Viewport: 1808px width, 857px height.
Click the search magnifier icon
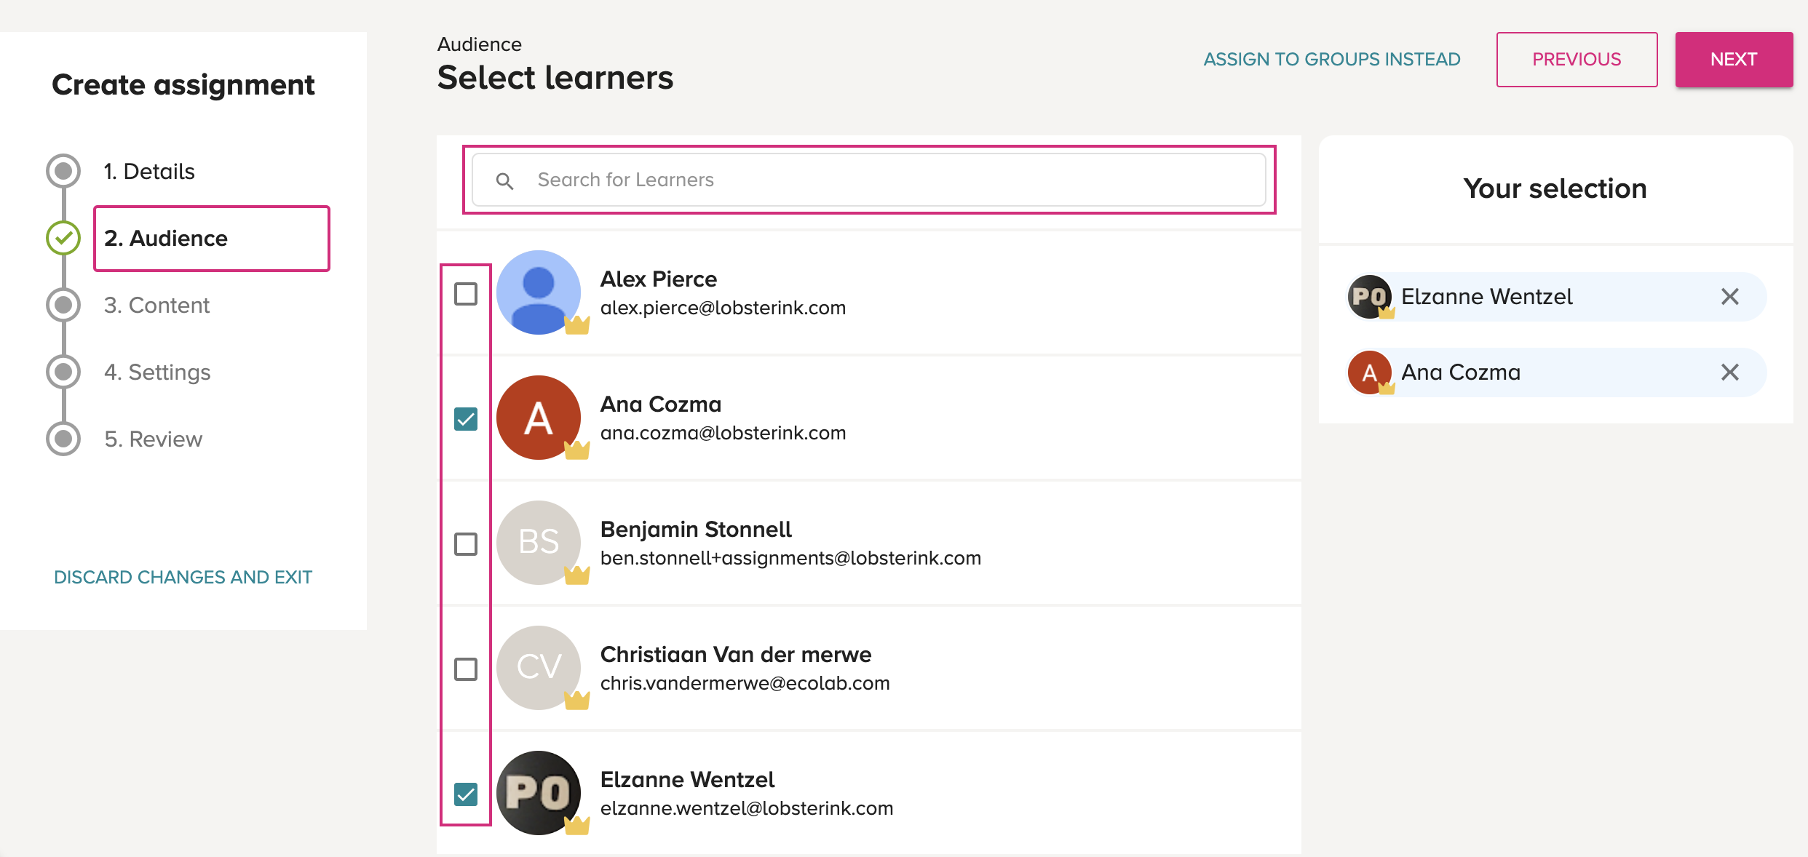coord(504,180)
